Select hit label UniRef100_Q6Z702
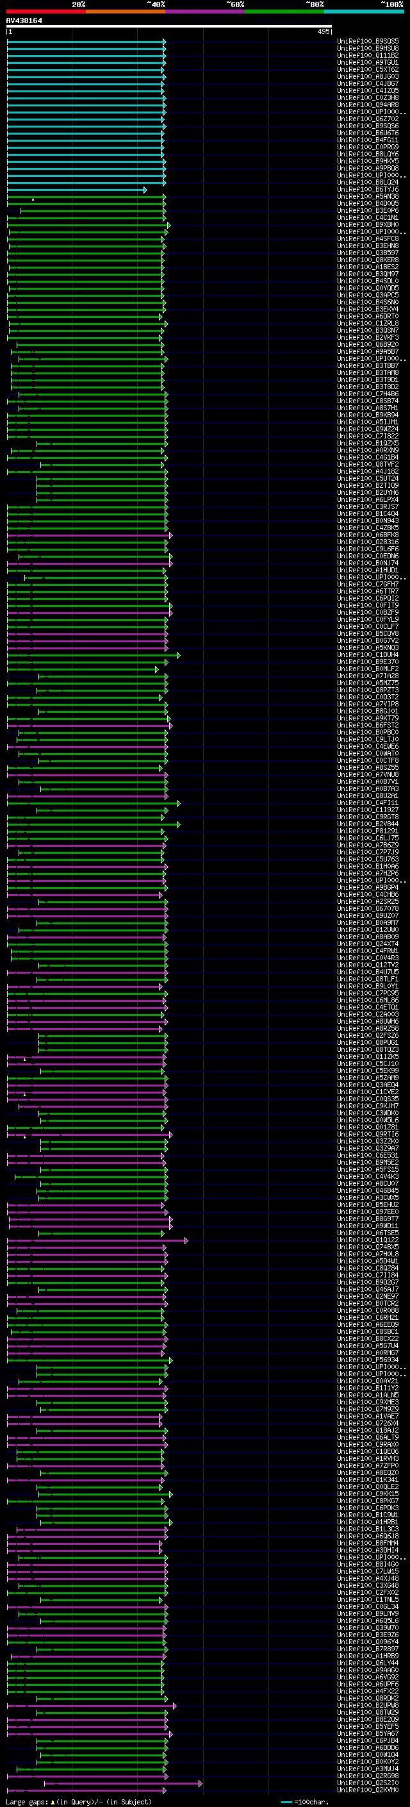 [368, 119]
